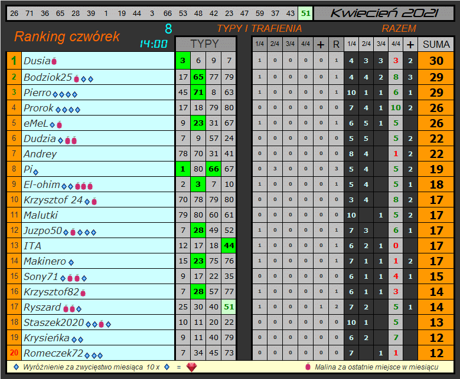Click the 'RAZEM' heading
The width and height of the screenshot is (460, 379).
[x=399, y=28]
